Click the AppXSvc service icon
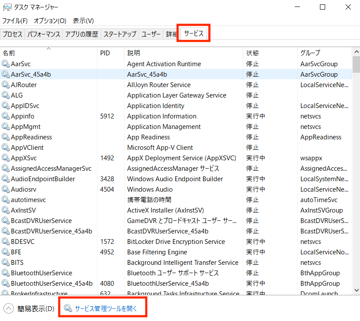The width and height of the screenshot is (360, 321). [x=6, y=158]
